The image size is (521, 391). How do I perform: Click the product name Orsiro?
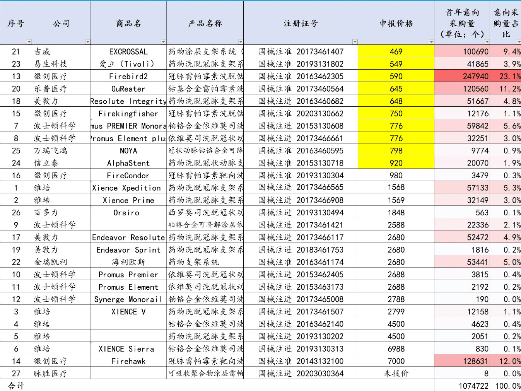(x=126, y=212)
